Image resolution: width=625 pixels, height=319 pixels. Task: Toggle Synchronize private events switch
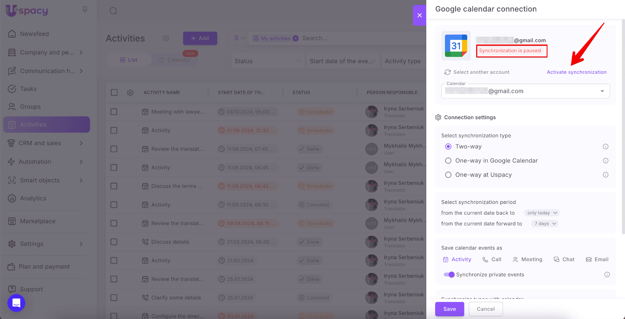449,274
